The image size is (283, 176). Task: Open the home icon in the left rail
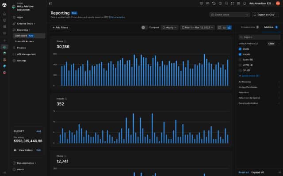point(4,14)
